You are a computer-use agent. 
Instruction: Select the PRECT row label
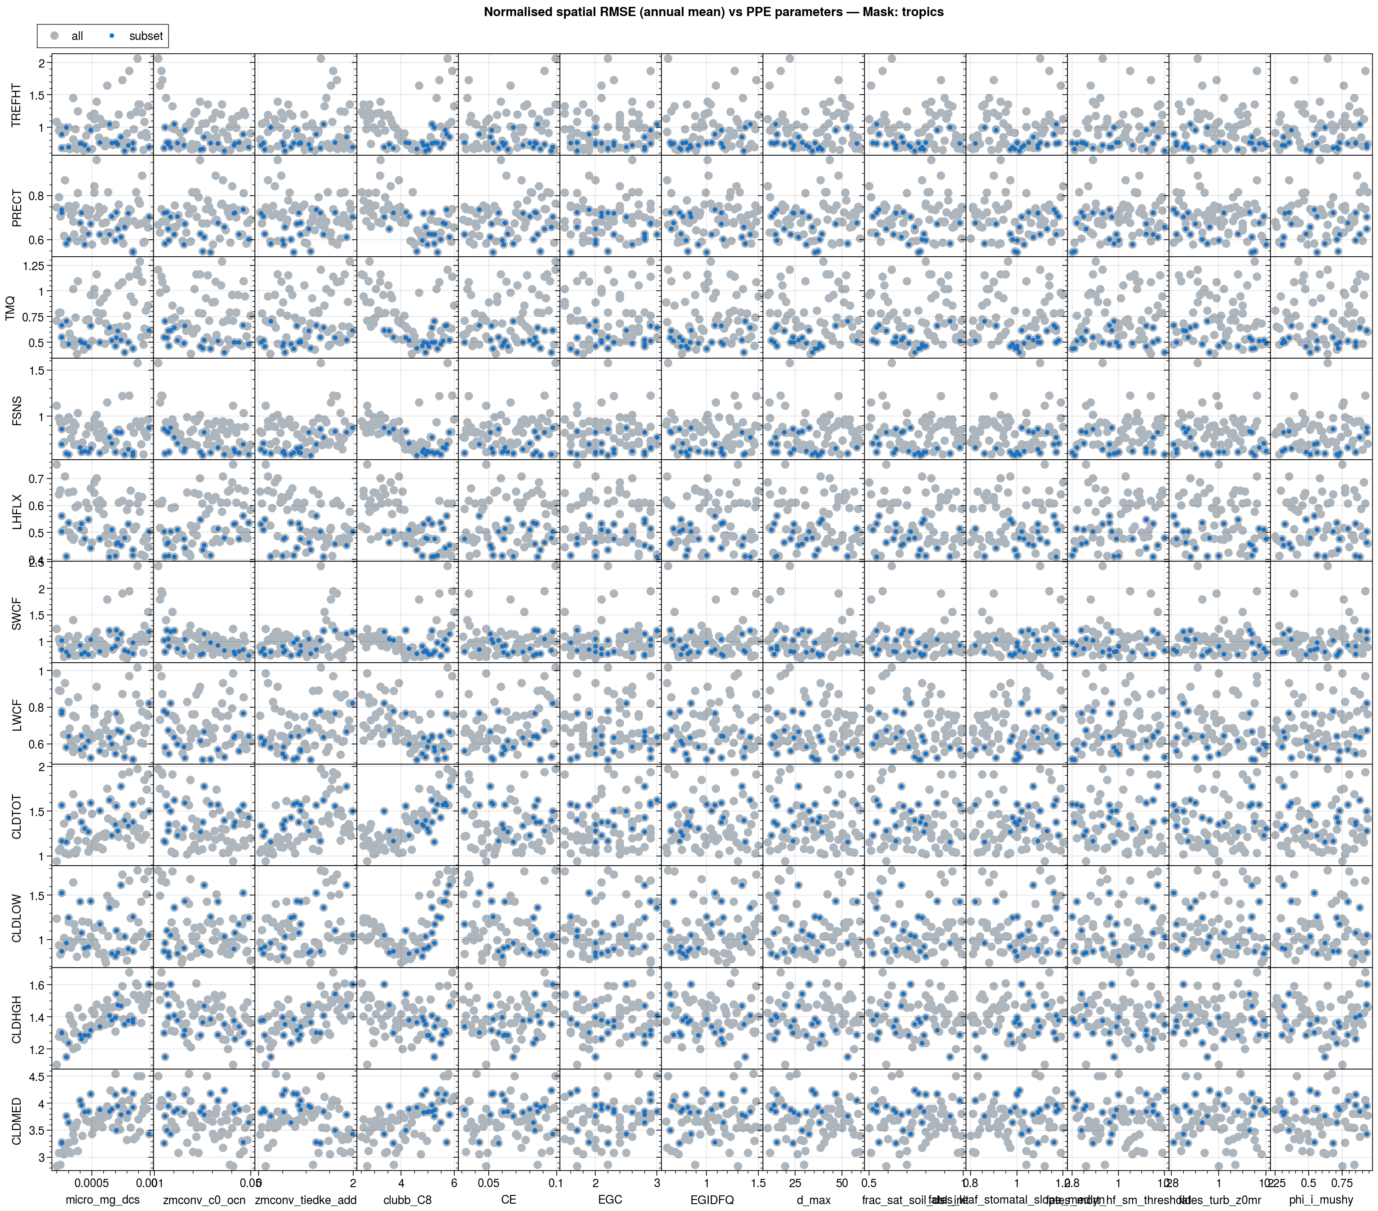(x=17, y=207)
